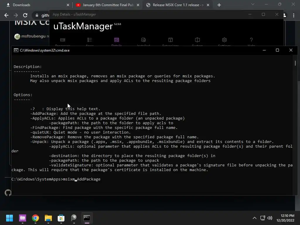
Task: Open the clock showing 12:10 PM
Action: pyautogui.click(x=285, y=218)
